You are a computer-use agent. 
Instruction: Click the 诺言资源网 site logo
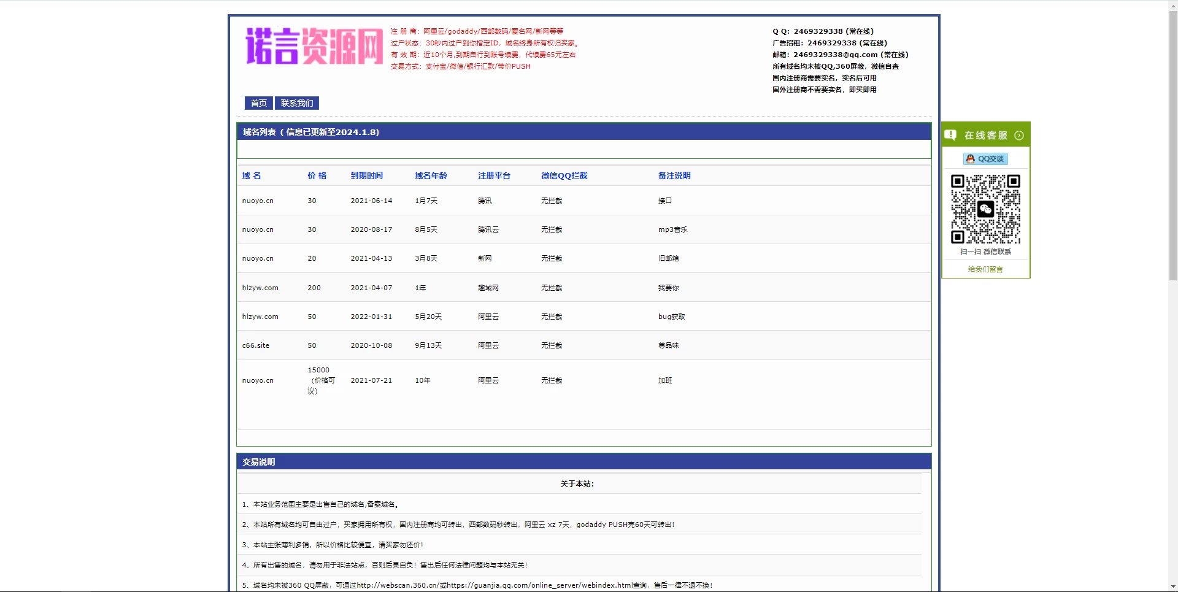pos(314,46)
